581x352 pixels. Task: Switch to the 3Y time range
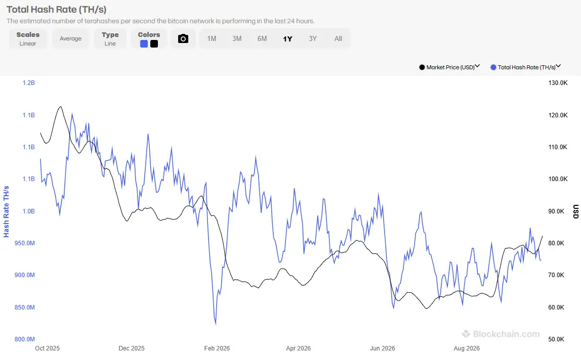313,38
